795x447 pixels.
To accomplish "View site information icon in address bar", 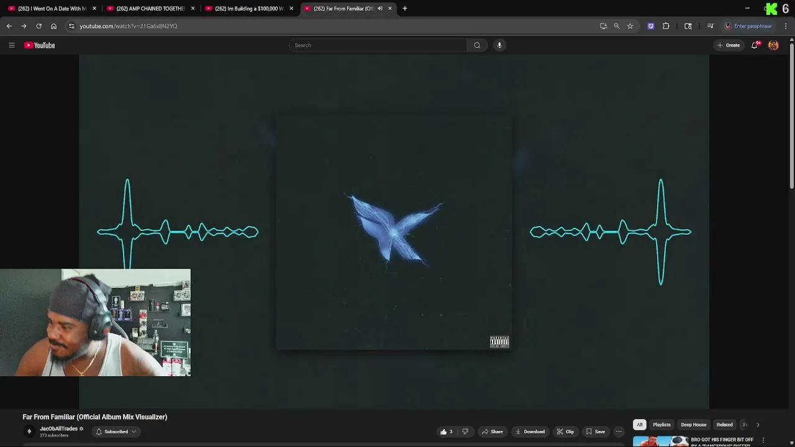I will [71, 26].
